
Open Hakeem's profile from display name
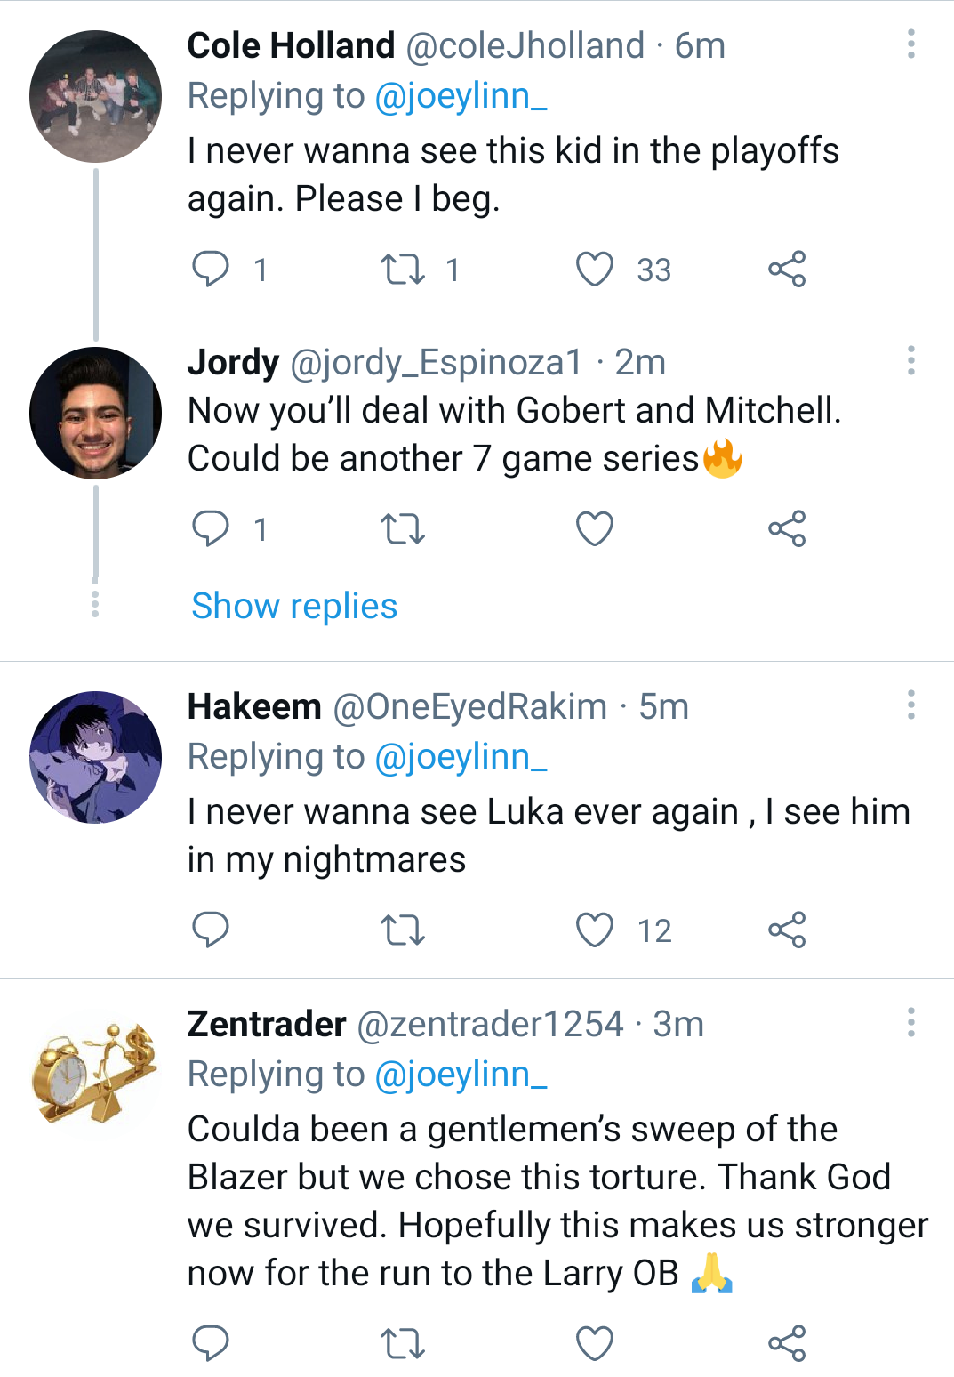254,707
